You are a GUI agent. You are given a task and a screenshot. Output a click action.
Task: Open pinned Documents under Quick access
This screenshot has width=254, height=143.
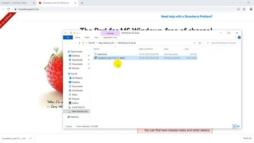point(77,64)
